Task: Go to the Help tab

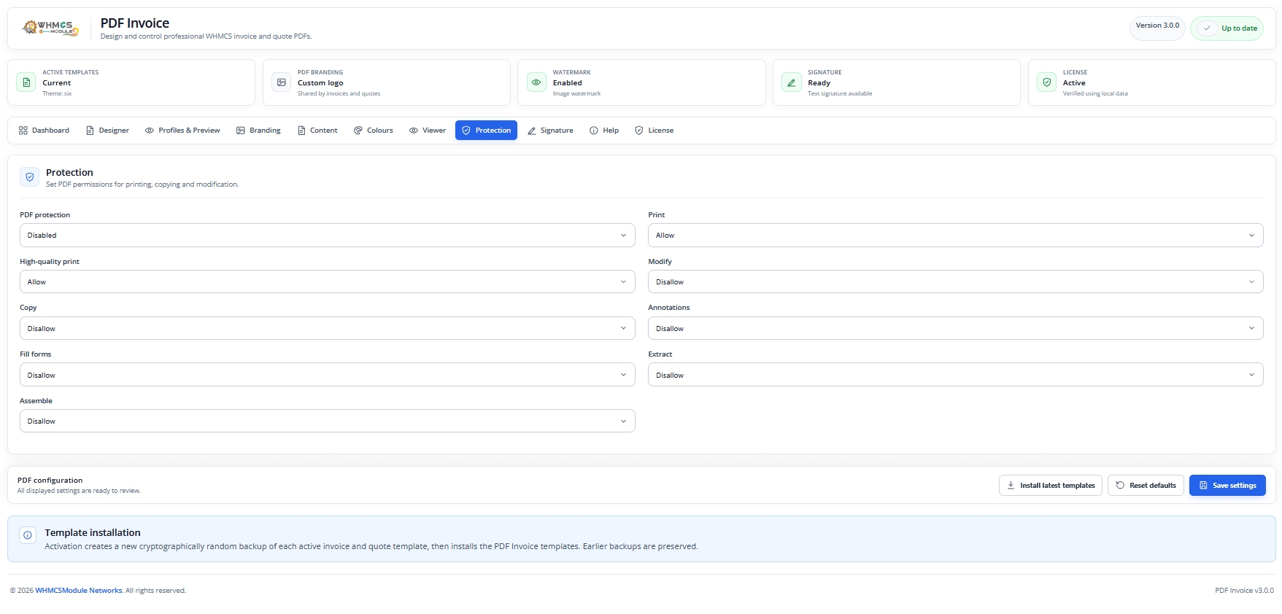Action: 604,131
